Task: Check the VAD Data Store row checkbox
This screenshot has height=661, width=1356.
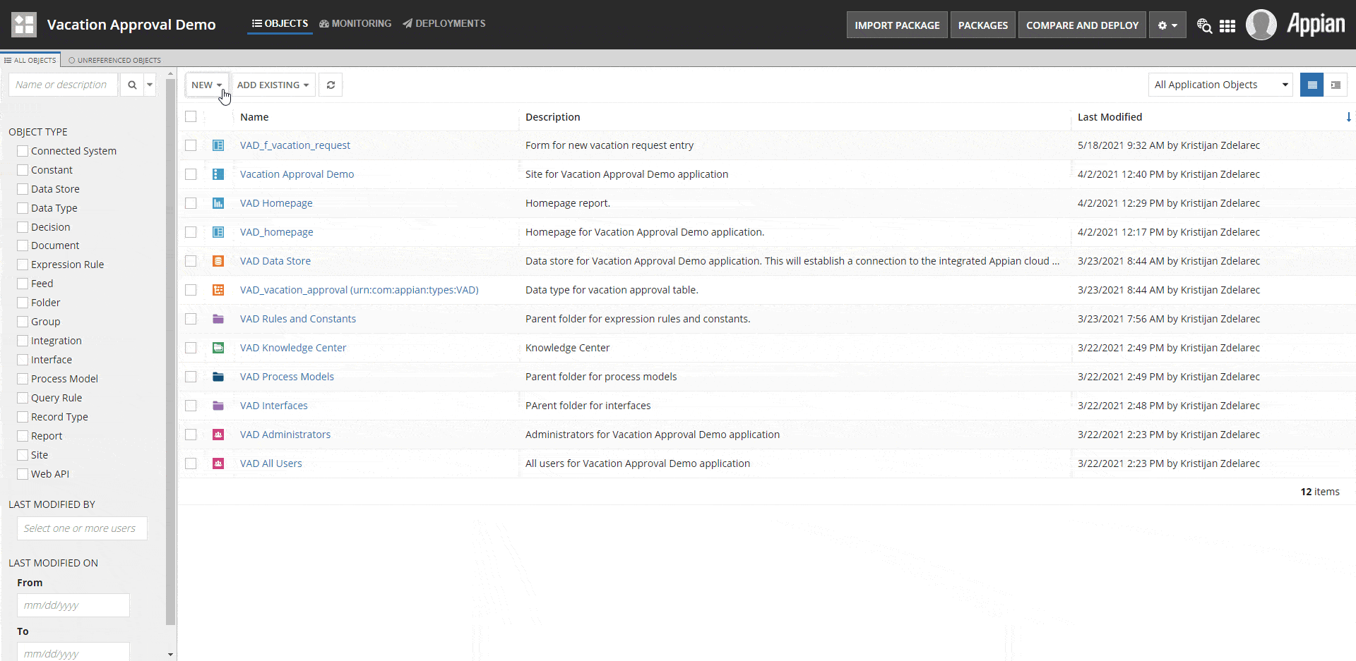Action: (191, 261)
